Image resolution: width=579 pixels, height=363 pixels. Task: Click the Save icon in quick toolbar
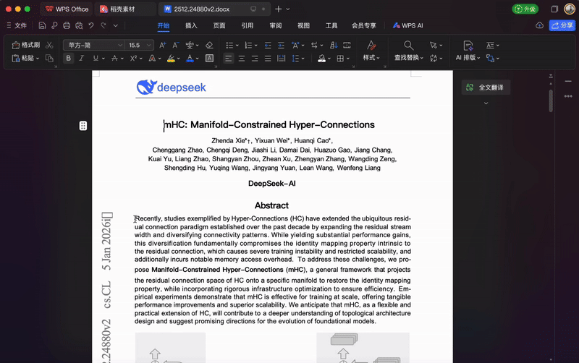pos(42,25)
